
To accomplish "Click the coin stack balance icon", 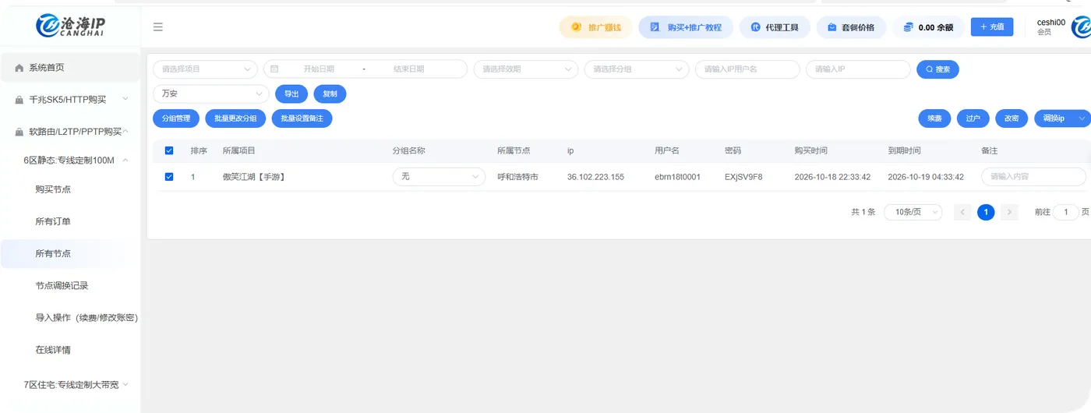I will tap(908, 27).
